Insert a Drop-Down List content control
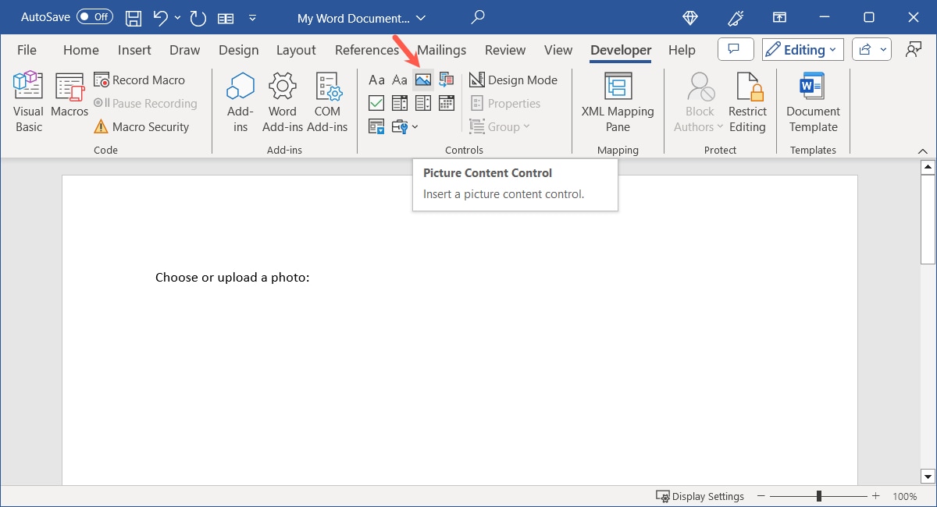 coord(422,103)
